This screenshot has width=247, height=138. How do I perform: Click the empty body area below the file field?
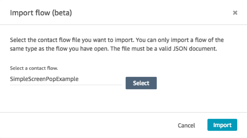pos(110,99)
